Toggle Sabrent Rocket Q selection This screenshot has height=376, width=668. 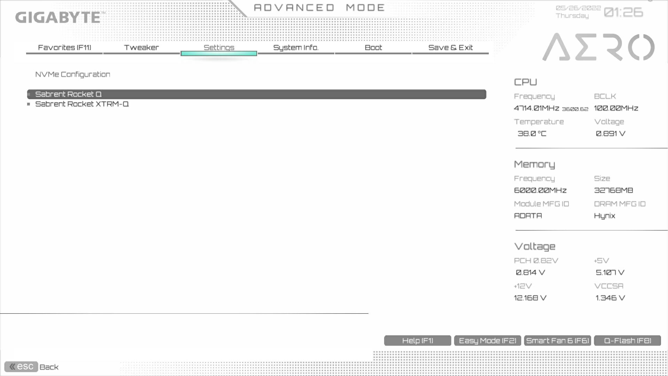pos(256,94)
